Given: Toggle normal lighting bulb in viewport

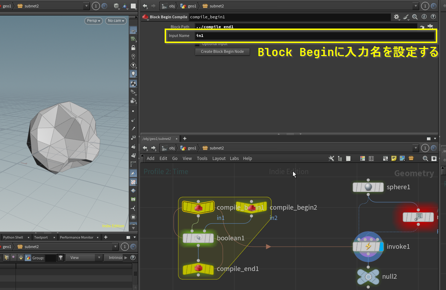Looking at the screenshot, I should coord(133,74).
